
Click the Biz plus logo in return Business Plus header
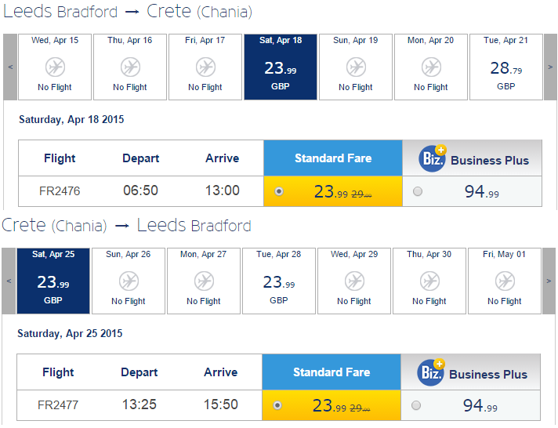(431, 372)
